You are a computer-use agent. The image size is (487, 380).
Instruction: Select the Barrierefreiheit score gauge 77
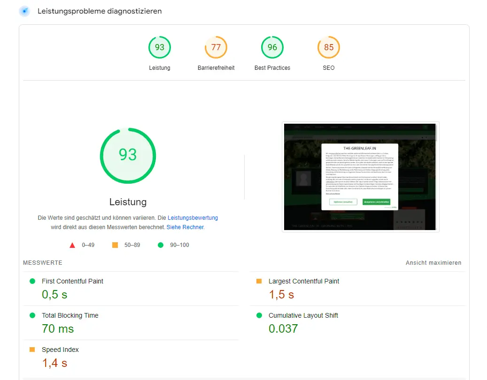tap(216, 47)
